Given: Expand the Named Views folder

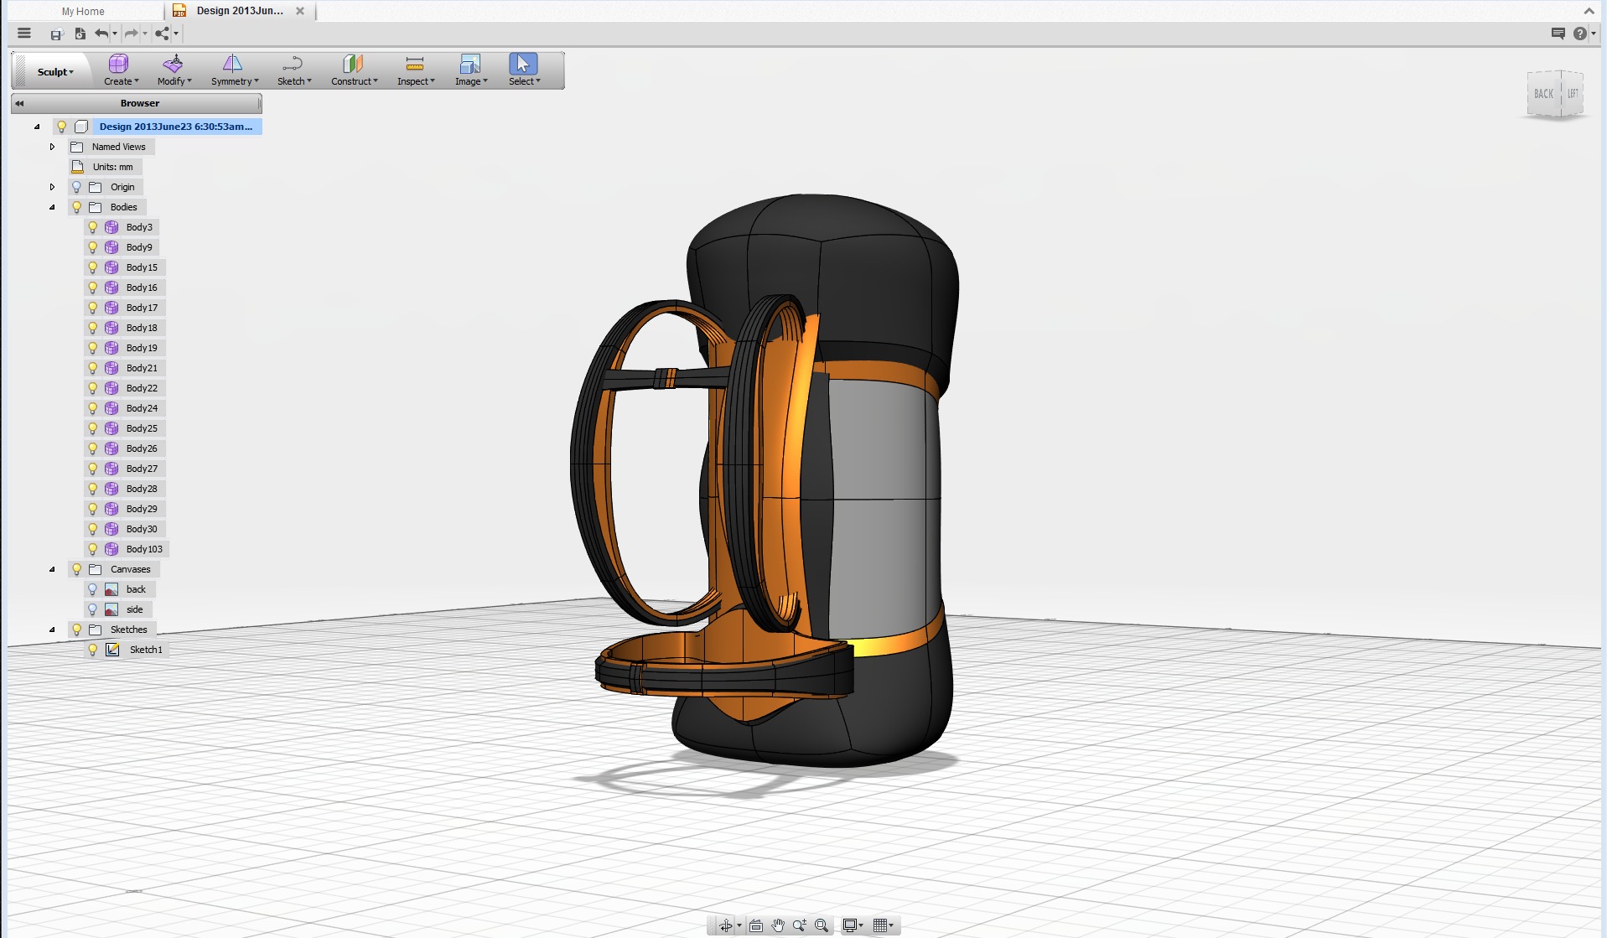Looking at the screenshot, I should (52, 146).
